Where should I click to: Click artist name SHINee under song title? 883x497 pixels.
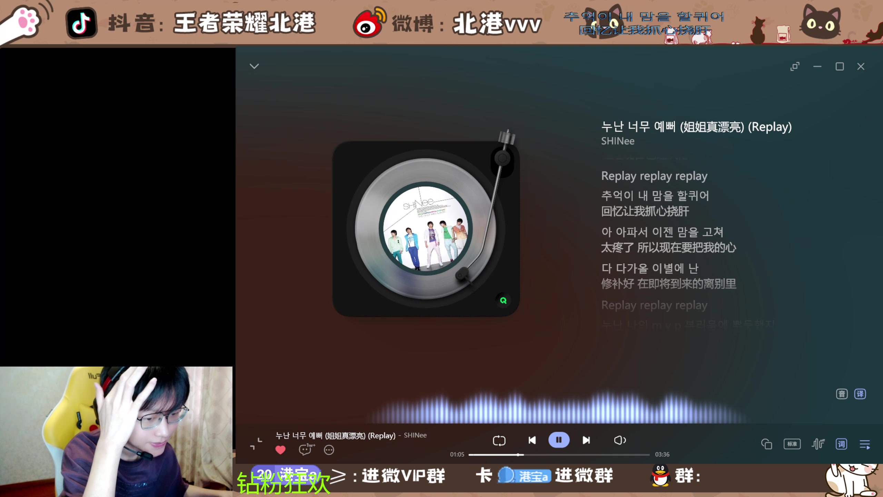click(x=618, y=141)
